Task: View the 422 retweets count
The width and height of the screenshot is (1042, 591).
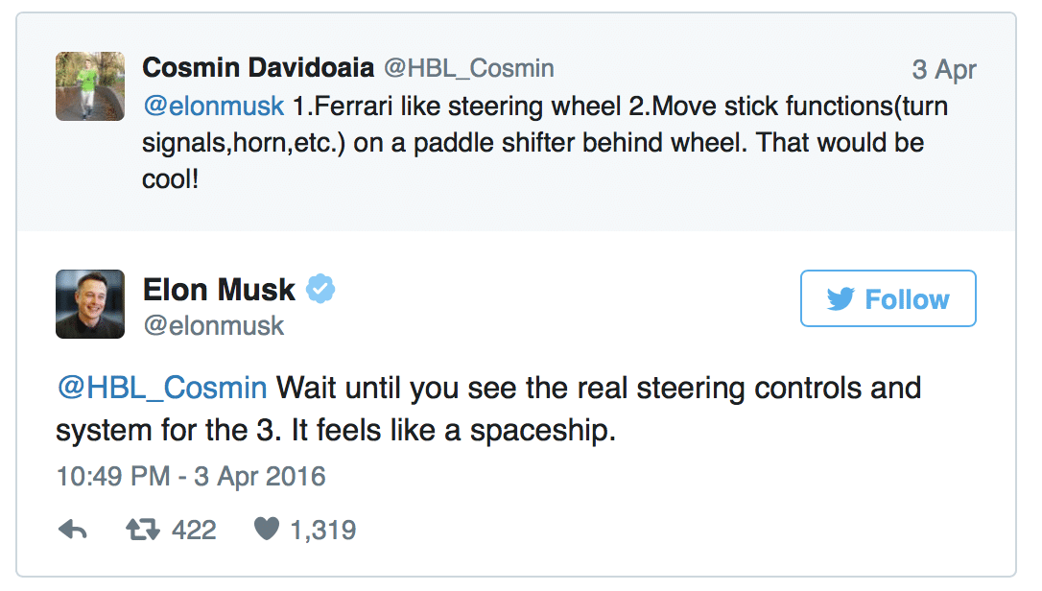Action: (194, 530)
